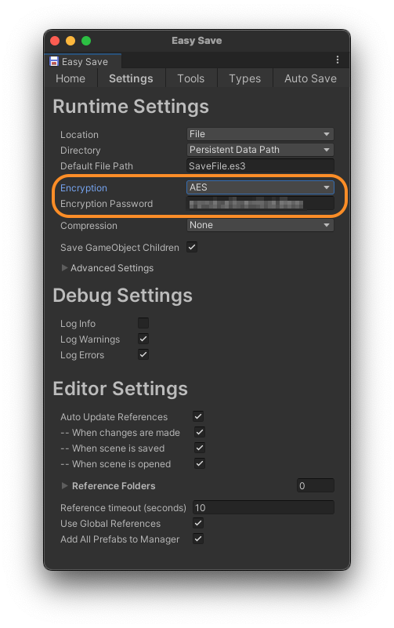Uncheck the Log Errors checkbox
The height and width of the screenshot is (628, 394).
coord(143,354)
